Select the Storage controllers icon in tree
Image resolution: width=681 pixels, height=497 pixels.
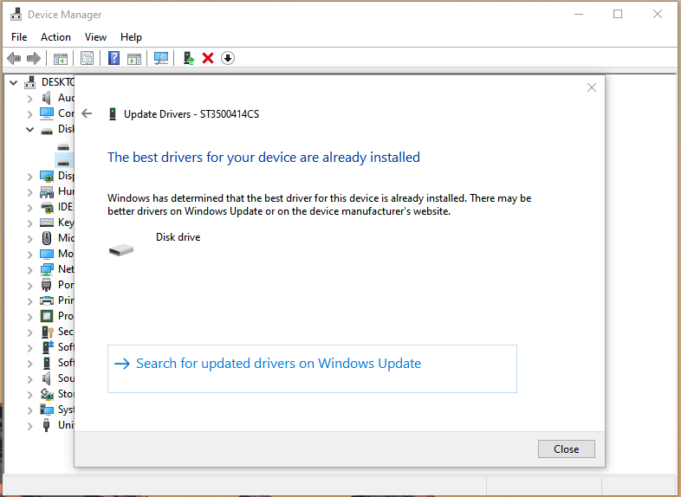coord(47,394)
